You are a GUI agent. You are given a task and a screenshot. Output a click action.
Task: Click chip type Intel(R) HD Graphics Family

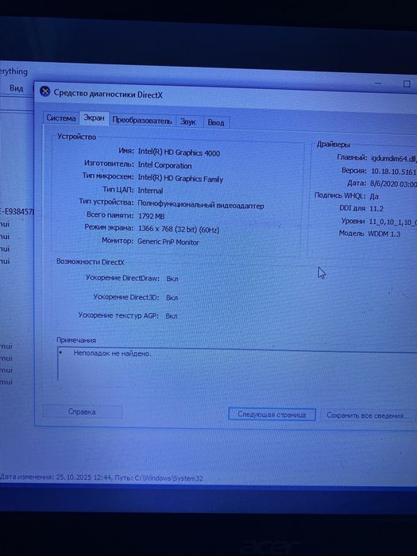click(180, 179)
